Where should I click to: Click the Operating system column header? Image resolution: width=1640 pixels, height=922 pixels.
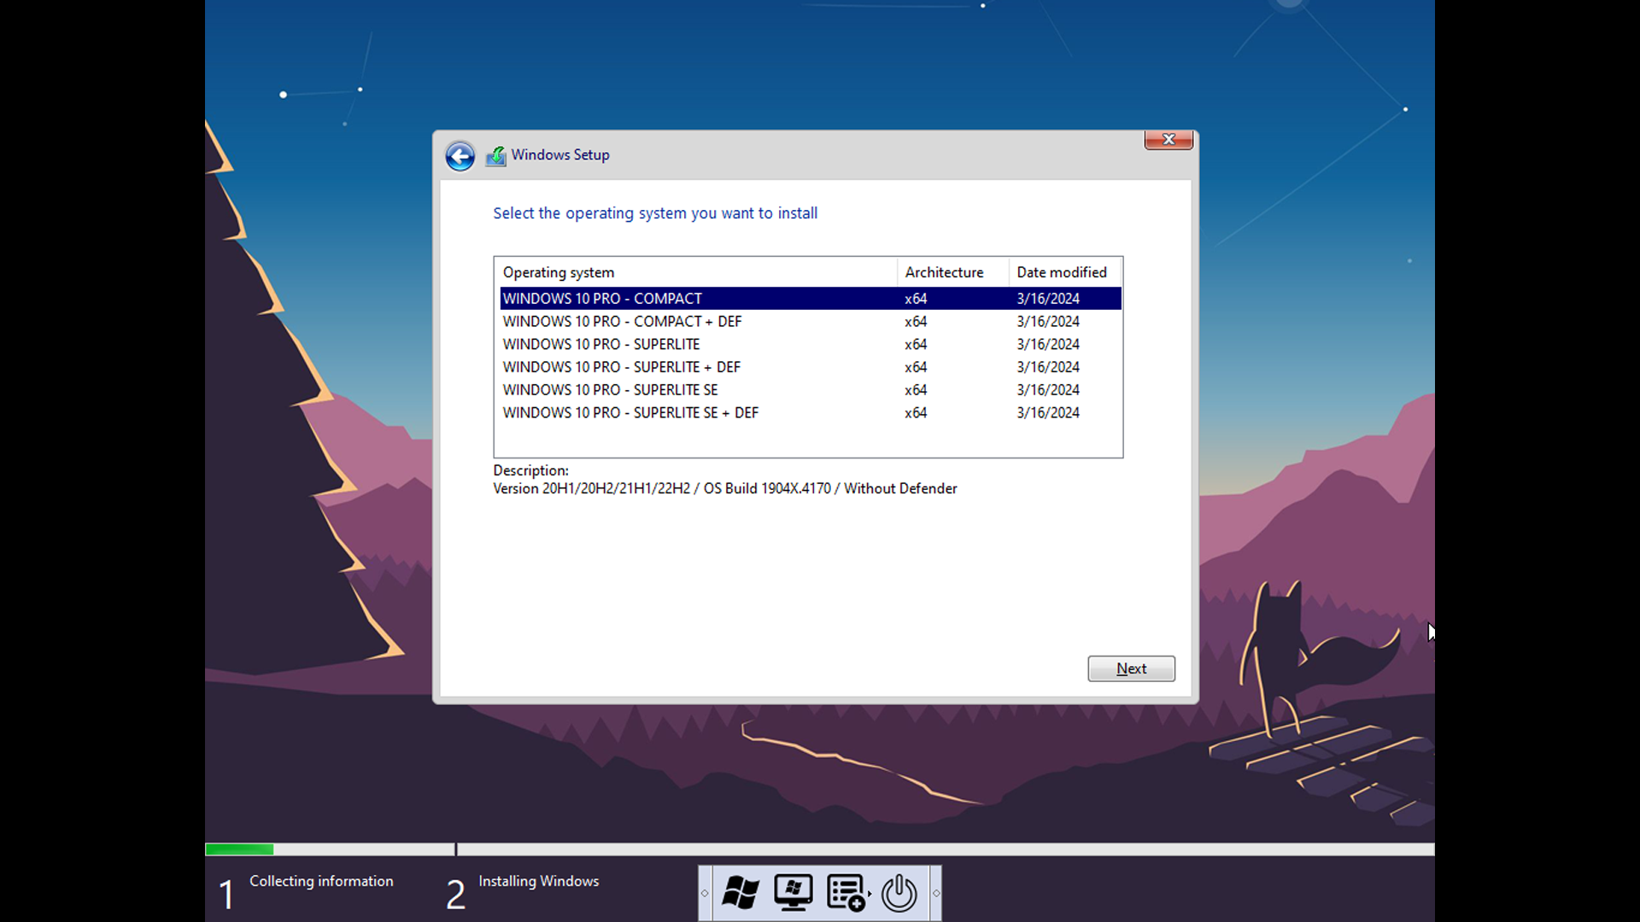[696, 272]
